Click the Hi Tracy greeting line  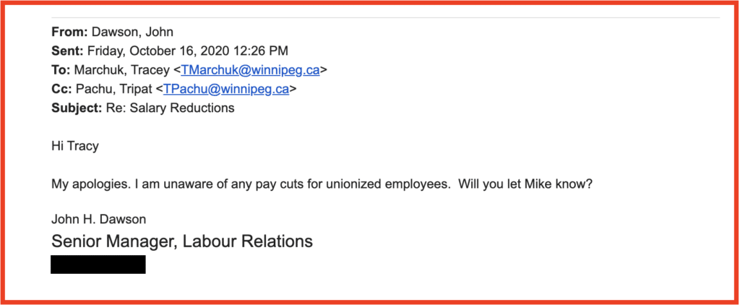pos(75,146)
